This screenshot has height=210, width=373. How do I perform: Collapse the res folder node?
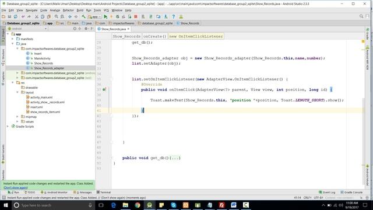click(13, 82)
